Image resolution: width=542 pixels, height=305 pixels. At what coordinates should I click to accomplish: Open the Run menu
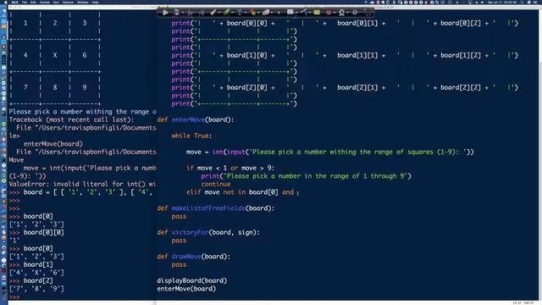coord(56,2)
